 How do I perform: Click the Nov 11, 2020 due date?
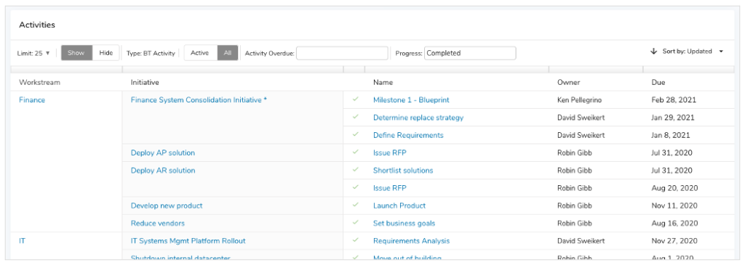pyautogui.click(x=674, y=205)
